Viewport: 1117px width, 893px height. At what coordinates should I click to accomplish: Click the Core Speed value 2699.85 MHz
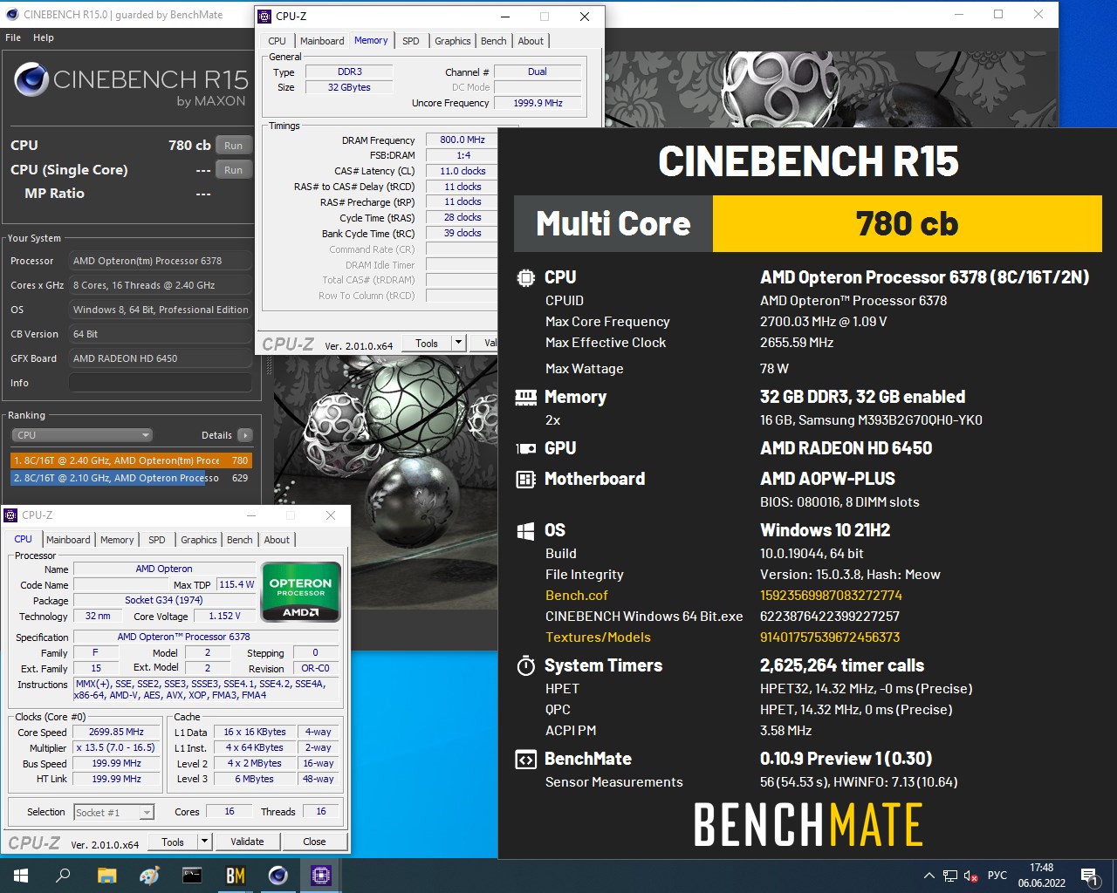[116, 733]
